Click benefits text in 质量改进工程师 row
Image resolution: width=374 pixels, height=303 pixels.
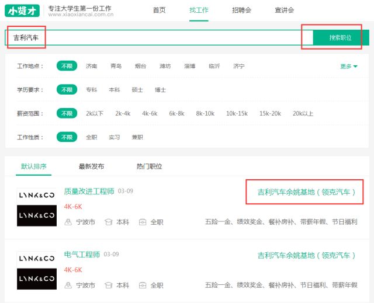(281, 222)
